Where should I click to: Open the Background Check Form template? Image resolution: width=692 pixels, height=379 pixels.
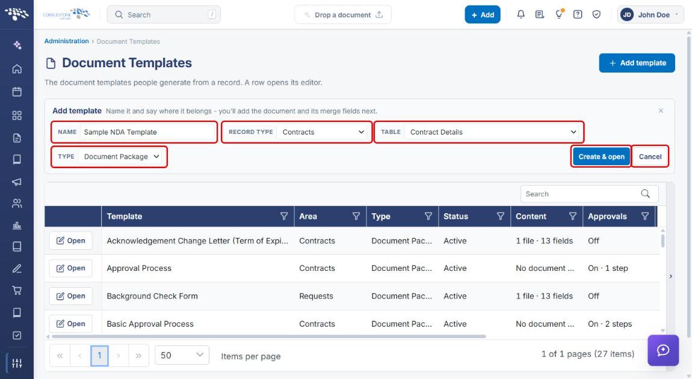70,296
